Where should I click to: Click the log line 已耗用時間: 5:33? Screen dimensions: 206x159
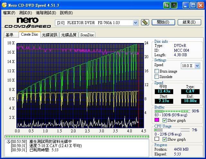click(x=44, y=150)
